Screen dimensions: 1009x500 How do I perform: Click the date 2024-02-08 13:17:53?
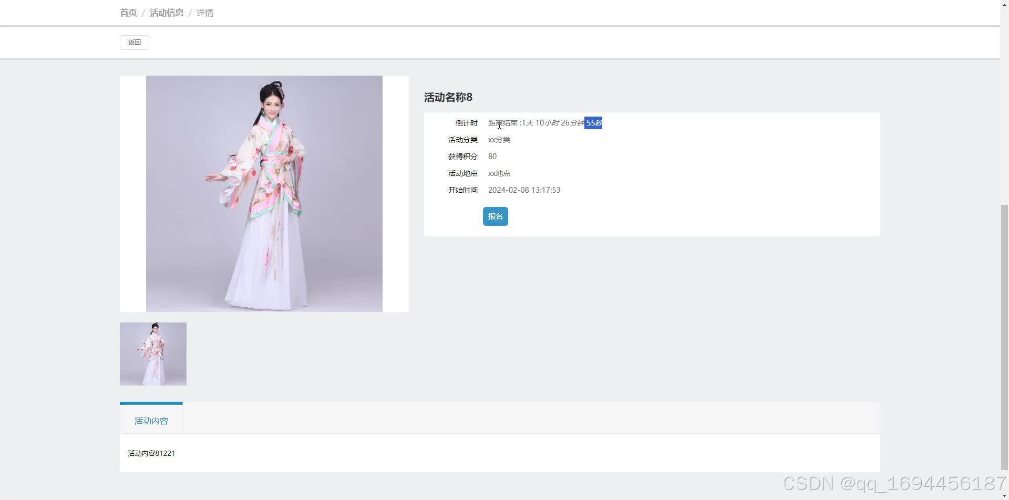[524, 190]
